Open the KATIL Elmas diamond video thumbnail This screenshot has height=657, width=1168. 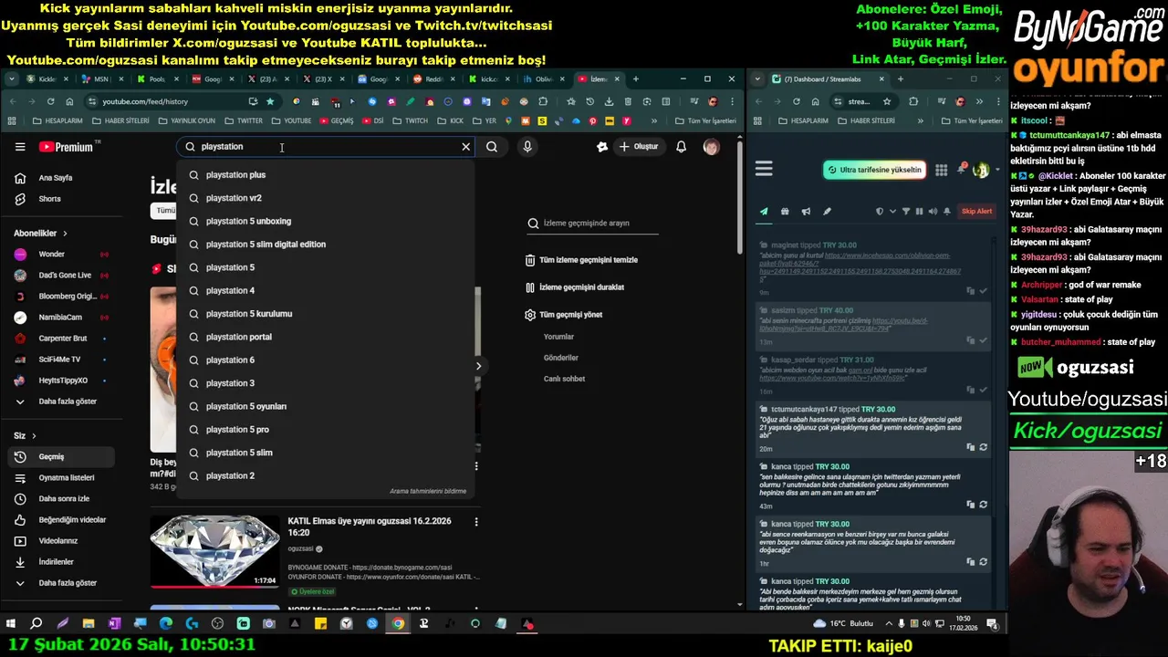tap(215, 551)
